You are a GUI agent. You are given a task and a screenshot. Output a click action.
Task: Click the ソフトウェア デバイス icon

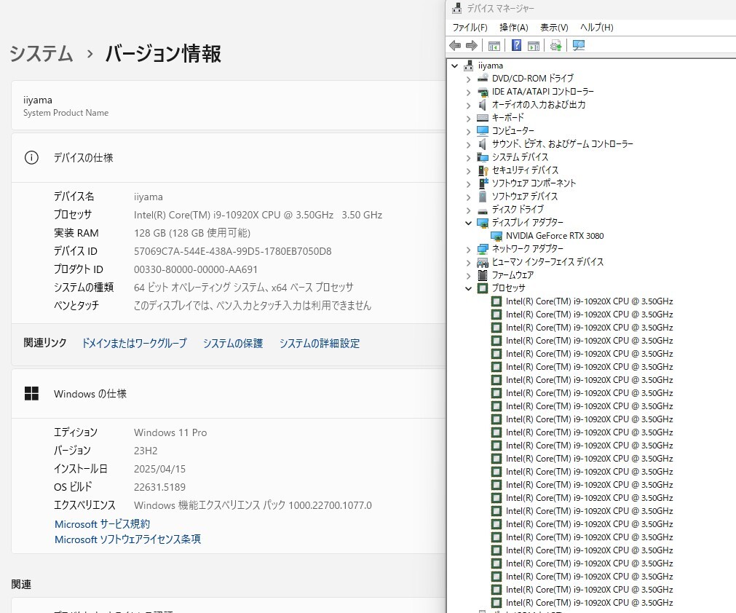click(x=483, y=196)
